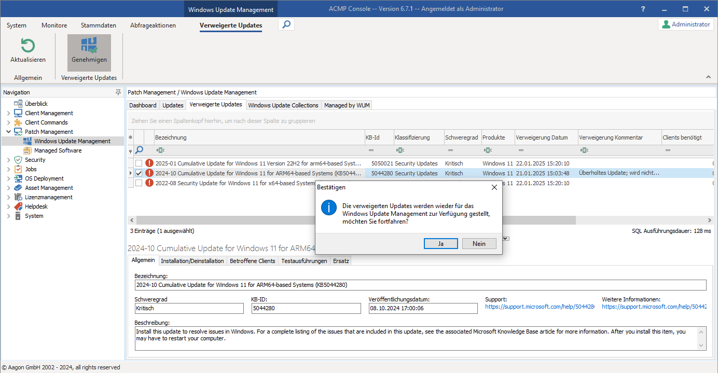Open the Helpdesk tag icon
718x373 pixels.
pos(17,206)
